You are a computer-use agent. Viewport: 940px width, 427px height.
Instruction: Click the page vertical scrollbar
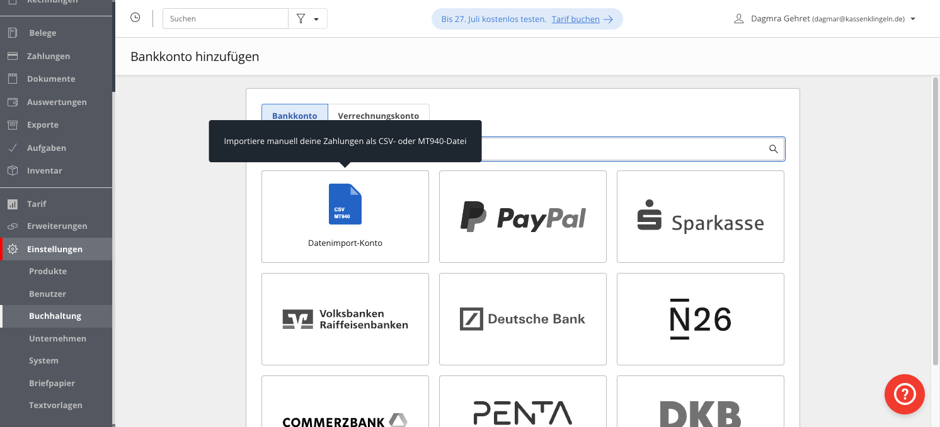[x=936, y=220]
